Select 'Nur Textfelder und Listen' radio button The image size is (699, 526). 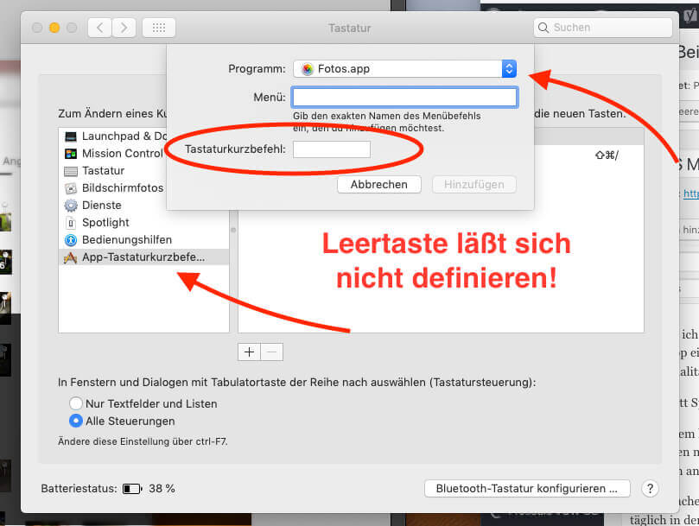coord(76,403)
